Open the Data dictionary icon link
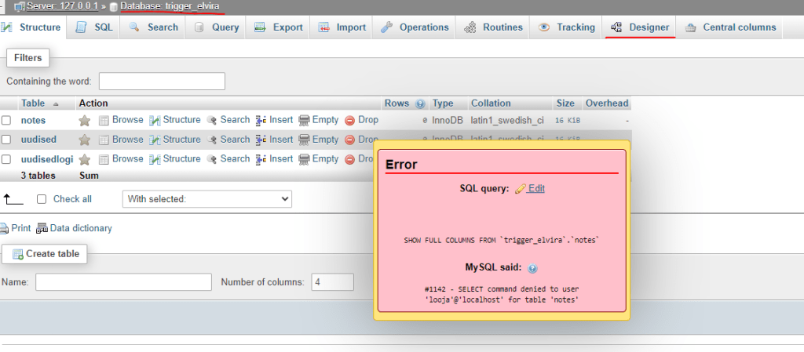The height and width of the screenshot is (352, 804). click(x=42, y=229)
